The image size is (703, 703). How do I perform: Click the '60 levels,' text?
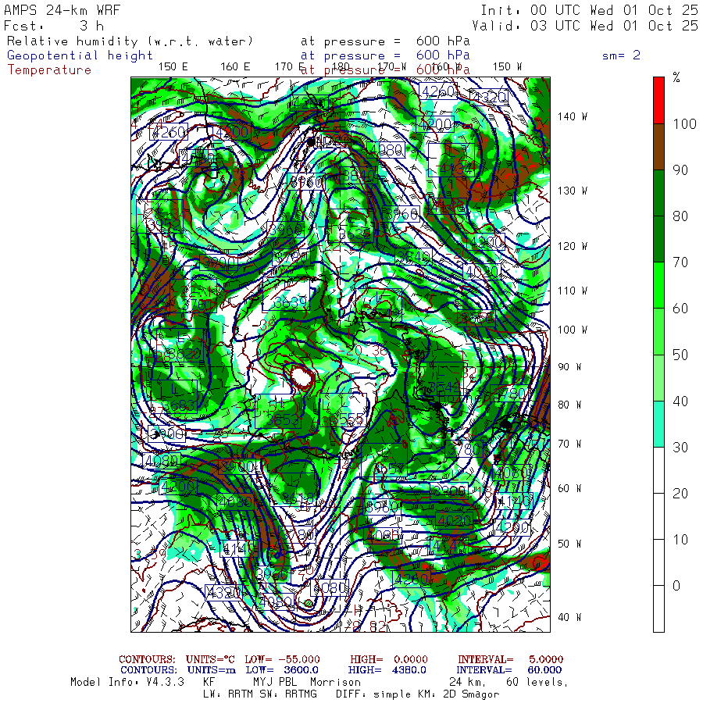click(537, 682)
